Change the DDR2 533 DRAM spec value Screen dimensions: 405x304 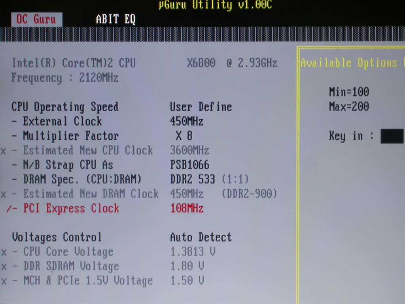pos(193,179)
